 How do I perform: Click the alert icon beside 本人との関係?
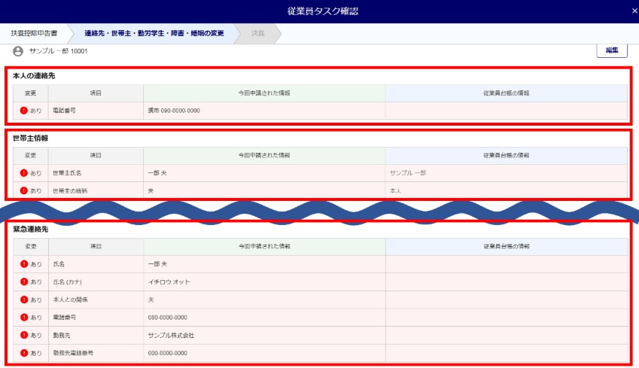24,300
